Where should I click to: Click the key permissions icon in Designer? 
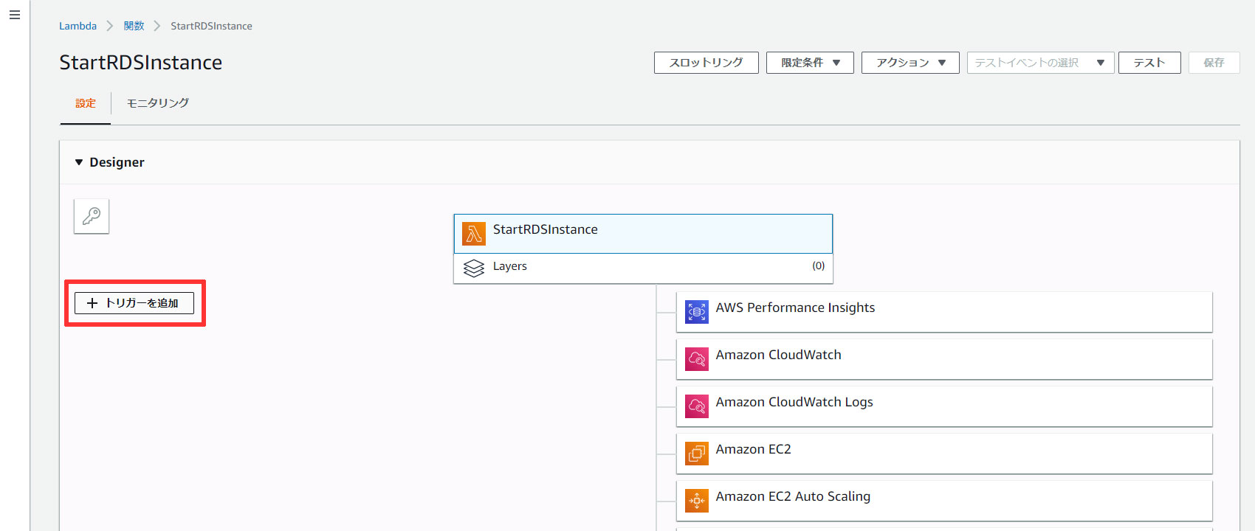tap(92, 216)
